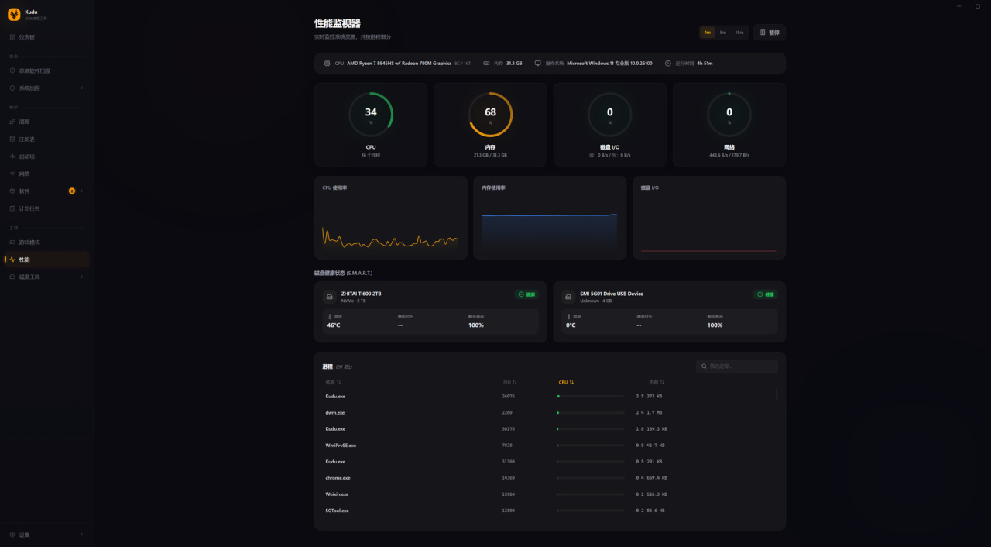Click the shield icon for 恶意软件扫描
Viewport: 991px width, 547px height.
[12, 71]
